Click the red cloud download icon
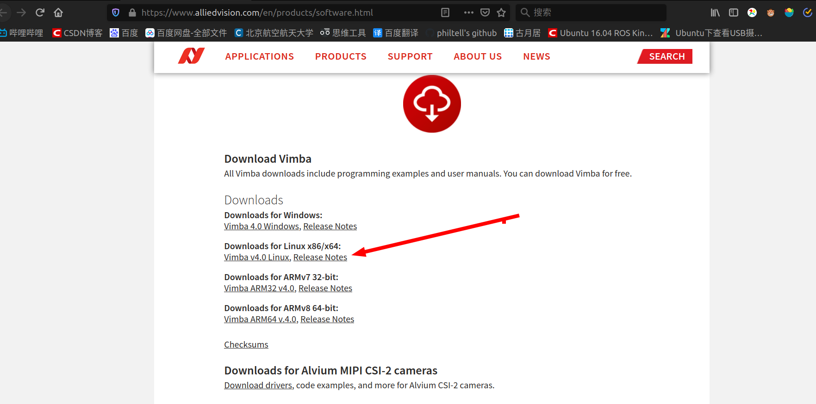The image size is (816, 404). [432, 104]
